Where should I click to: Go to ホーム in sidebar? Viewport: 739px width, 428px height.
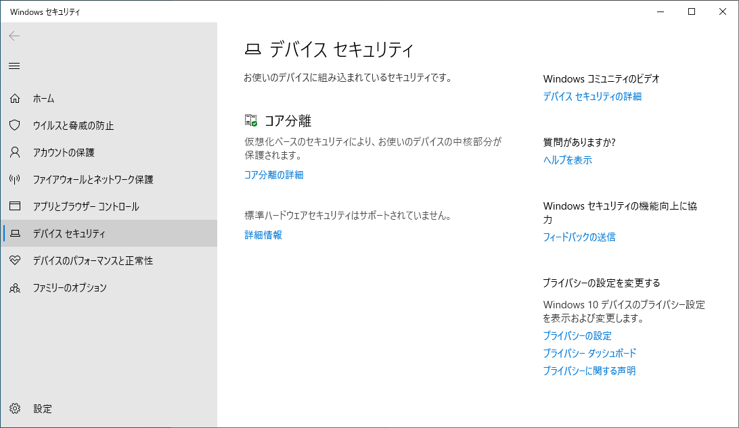click(109, 99)
